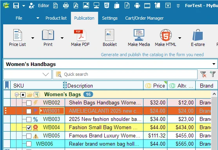This screenshot has width=218, height=150.
Task: Check the WB002 row checkbox
Action: (x=29, y=103)
